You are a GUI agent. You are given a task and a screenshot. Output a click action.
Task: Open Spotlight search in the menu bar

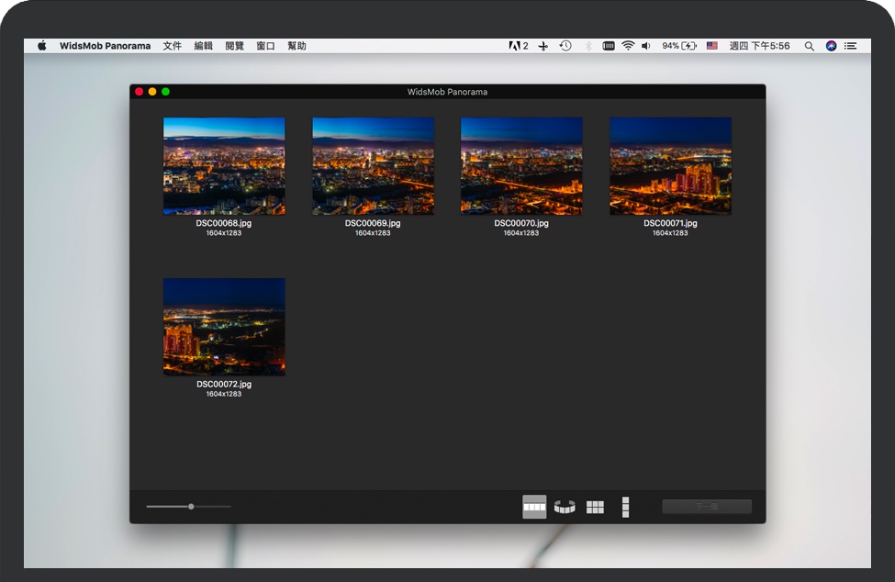[x=809, y=46]
